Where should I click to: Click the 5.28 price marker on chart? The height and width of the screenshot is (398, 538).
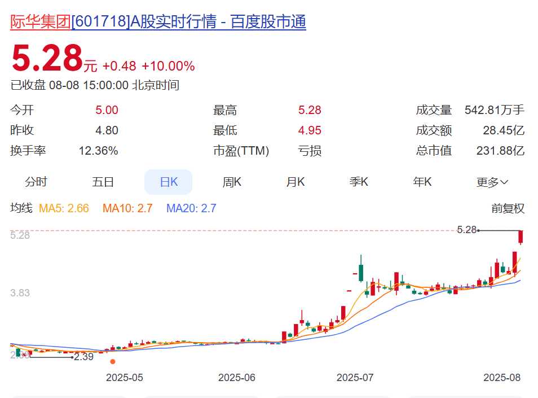pos(467,230)
